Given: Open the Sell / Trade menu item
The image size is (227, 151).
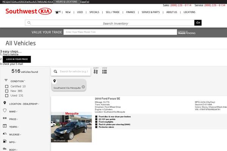Looking at the screenshot, I should coord(113,12).
